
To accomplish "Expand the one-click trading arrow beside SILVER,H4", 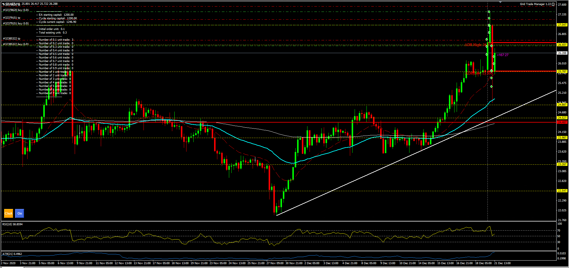I will tap(3, 4).
